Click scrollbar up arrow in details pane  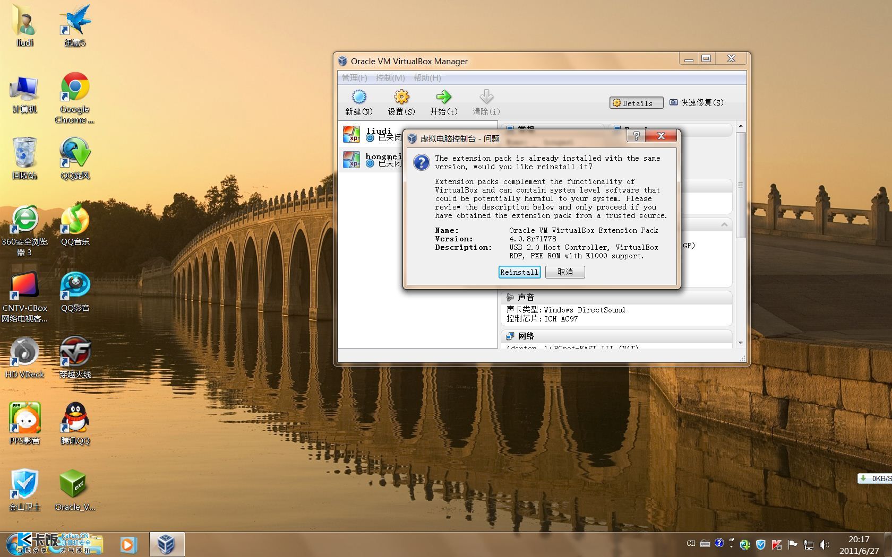[x=741, y=126]
